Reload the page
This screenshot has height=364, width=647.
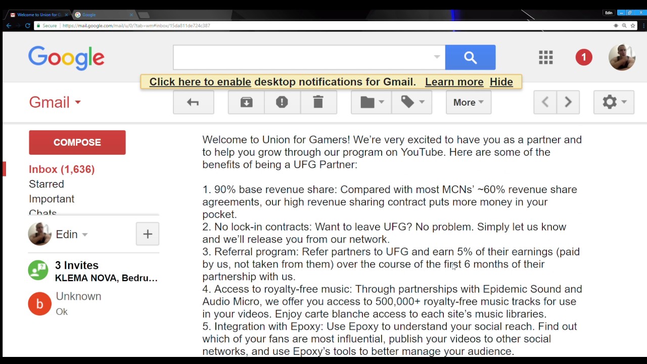point(28,25)
